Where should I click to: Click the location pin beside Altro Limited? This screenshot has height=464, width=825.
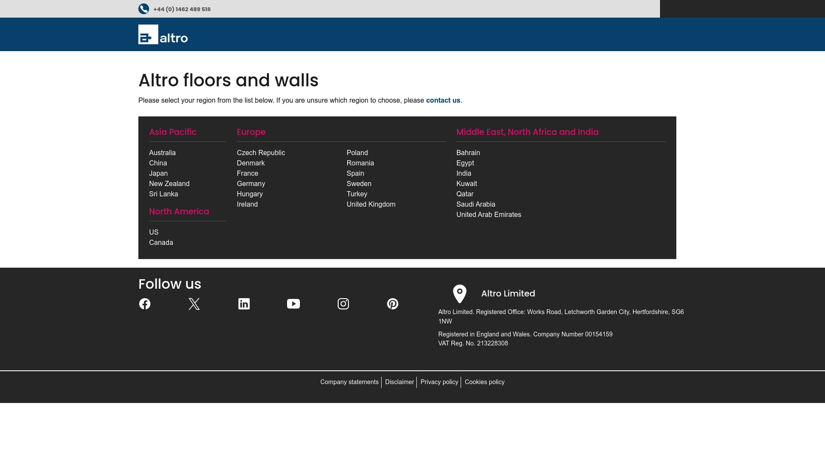pos(460,294)
